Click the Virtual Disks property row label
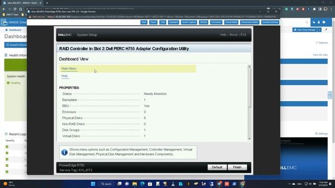Image resolution: width=335 pixels, height=188 pixels. (x=71, y=136)
